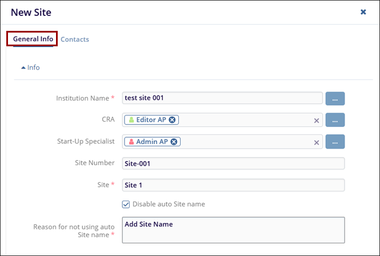The width and height of the screenshot is (380, 256).
Task: Switch to the Contacts tab
Action: [x=75, y=39]
